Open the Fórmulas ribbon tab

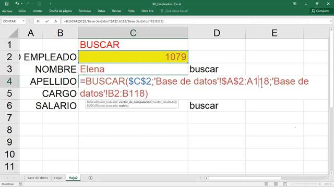[85, 11]
